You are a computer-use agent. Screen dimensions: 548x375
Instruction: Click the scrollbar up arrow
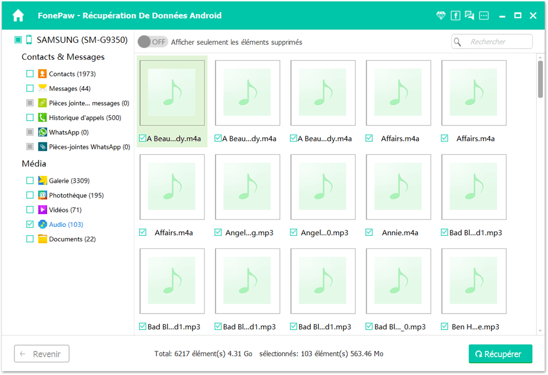pos(541,57)
